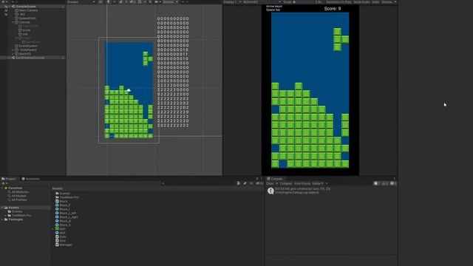Select the SpawnPoint object
This screenshot has height=266, width=473.
(x=27, y=18)
